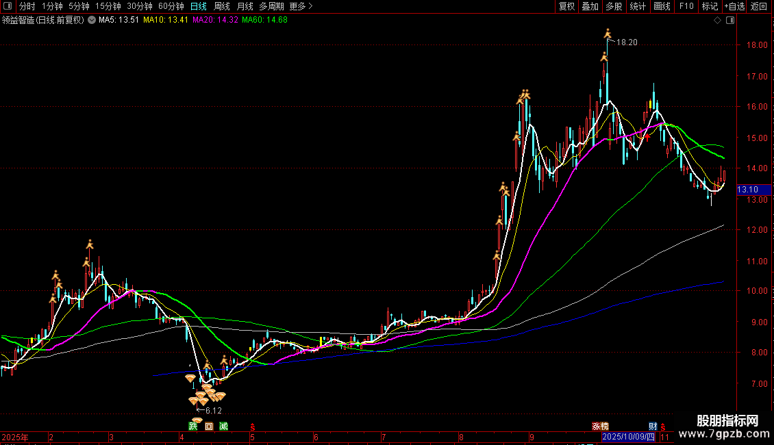Image resolution: width=774 pixels, height=445 pixels.
Task: Click the red $ marker near May
Action: point(253,427)
